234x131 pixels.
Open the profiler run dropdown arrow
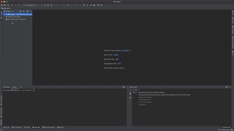pyautogui.click(x=54, y=5)
